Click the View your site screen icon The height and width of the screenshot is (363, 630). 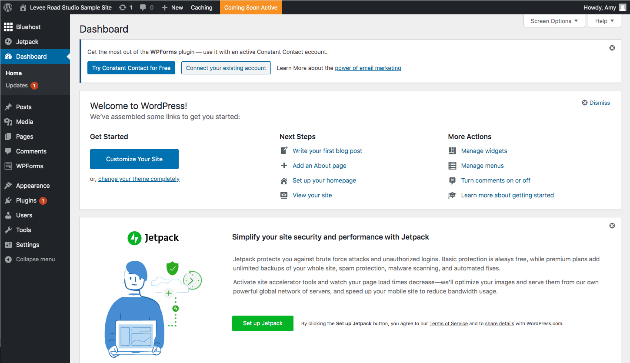tap(284, 195)
